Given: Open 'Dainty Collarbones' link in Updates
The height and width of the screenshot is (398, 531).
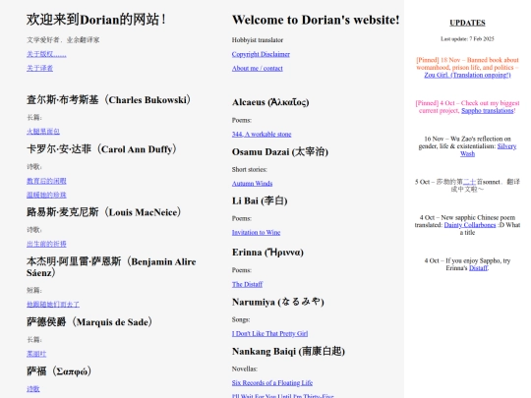Looking at the screenshot, I should tap(470, 225).
